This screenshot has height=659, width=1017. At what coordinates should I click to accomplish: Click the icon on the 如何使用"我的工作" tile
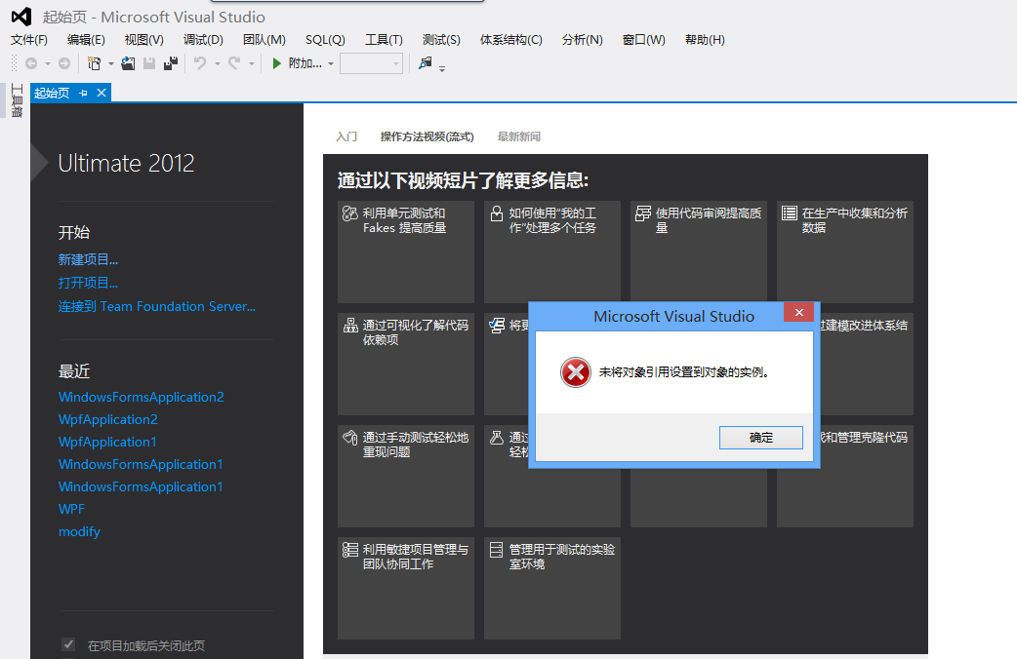pyautogui.click(x=496, y=213)
